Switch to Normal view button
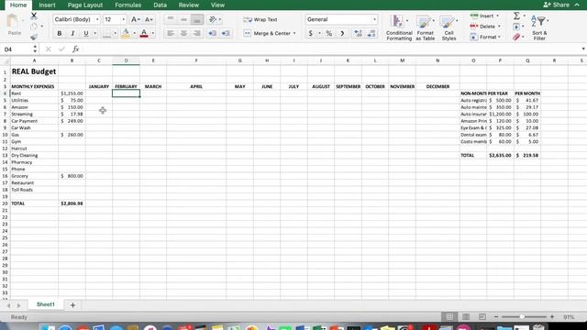The width and height of the screenshot is (587, 330). tap(449, 317)
